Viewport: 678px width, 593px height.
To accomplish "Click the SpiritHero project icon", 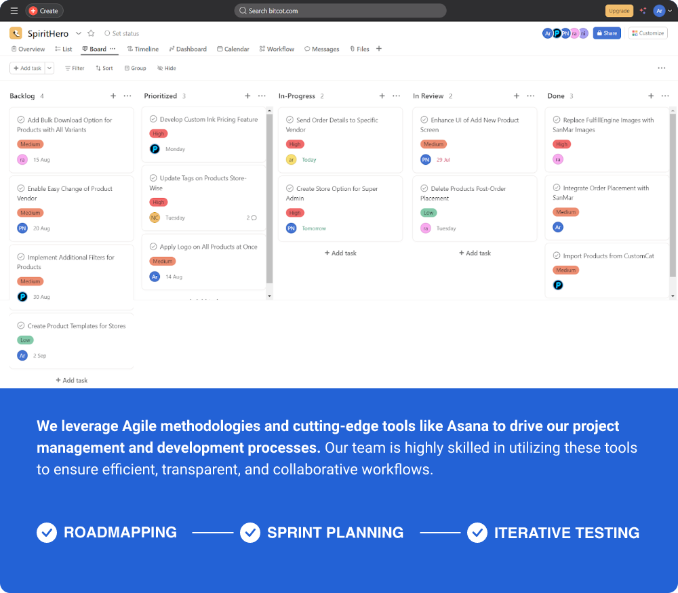I will tap(16, 33).
